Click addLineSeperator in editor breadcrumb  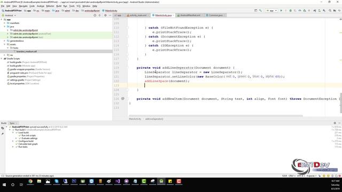coord(154,119)
